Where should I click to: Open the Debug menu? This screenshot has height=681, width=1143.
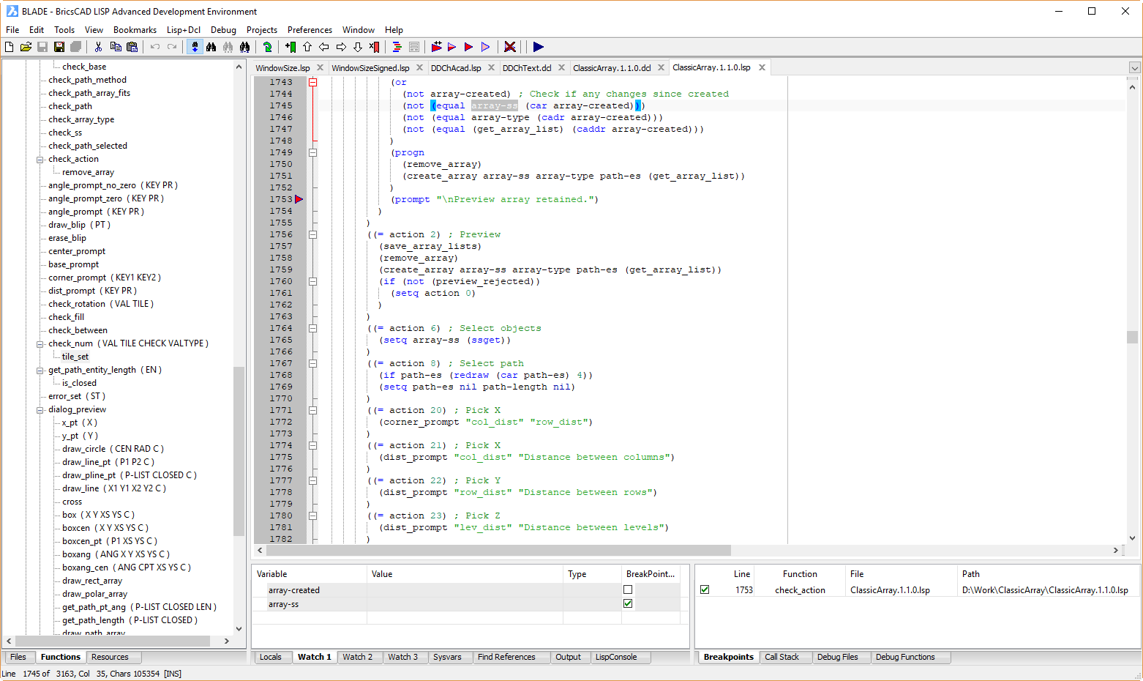pos(223,30)
